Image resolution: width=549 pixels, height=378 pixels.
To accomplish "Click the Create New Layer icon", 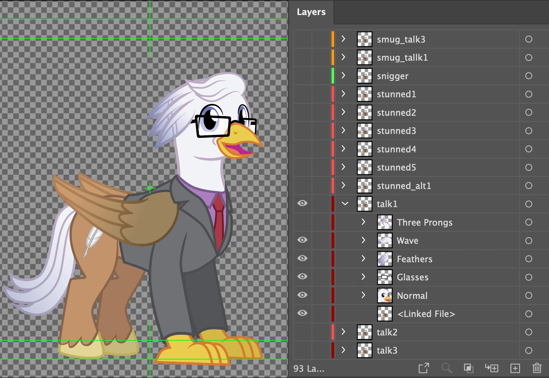I will [515, 368].
